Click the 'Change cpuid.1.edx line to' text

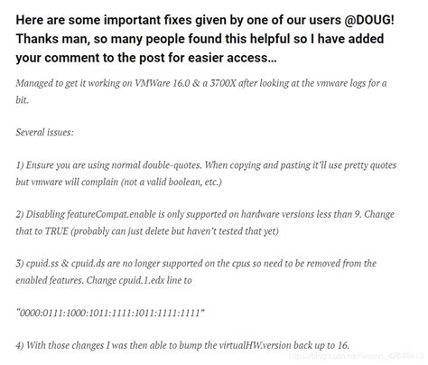[x=139, y=280]
